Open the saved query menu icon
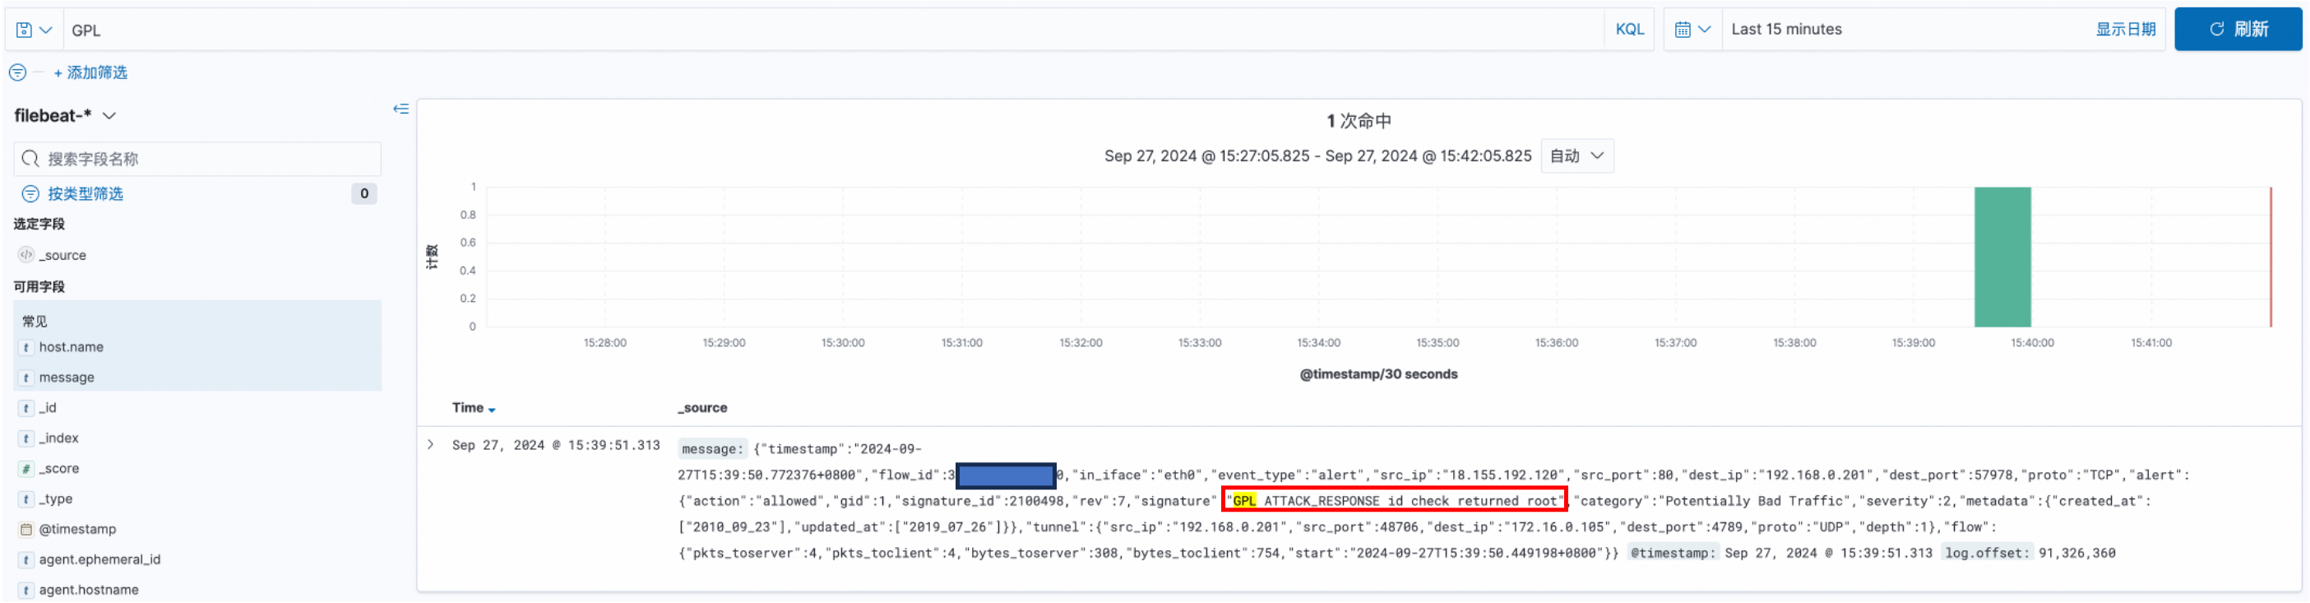The width and height of the screenshot is (2310, 603). pyautogui.click(x=34, y=30)
